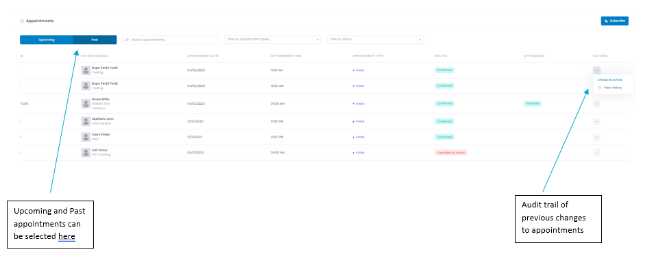Click the Matthew John avatar icon
Screen dimensions: 654x267
pyautogui.click(x=86, y=121)
